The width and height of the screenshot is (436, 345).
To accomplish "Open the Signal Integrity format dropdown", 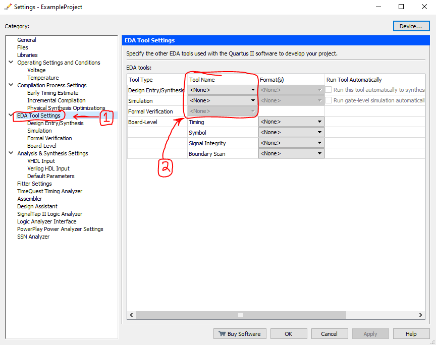I will point(291,143).
